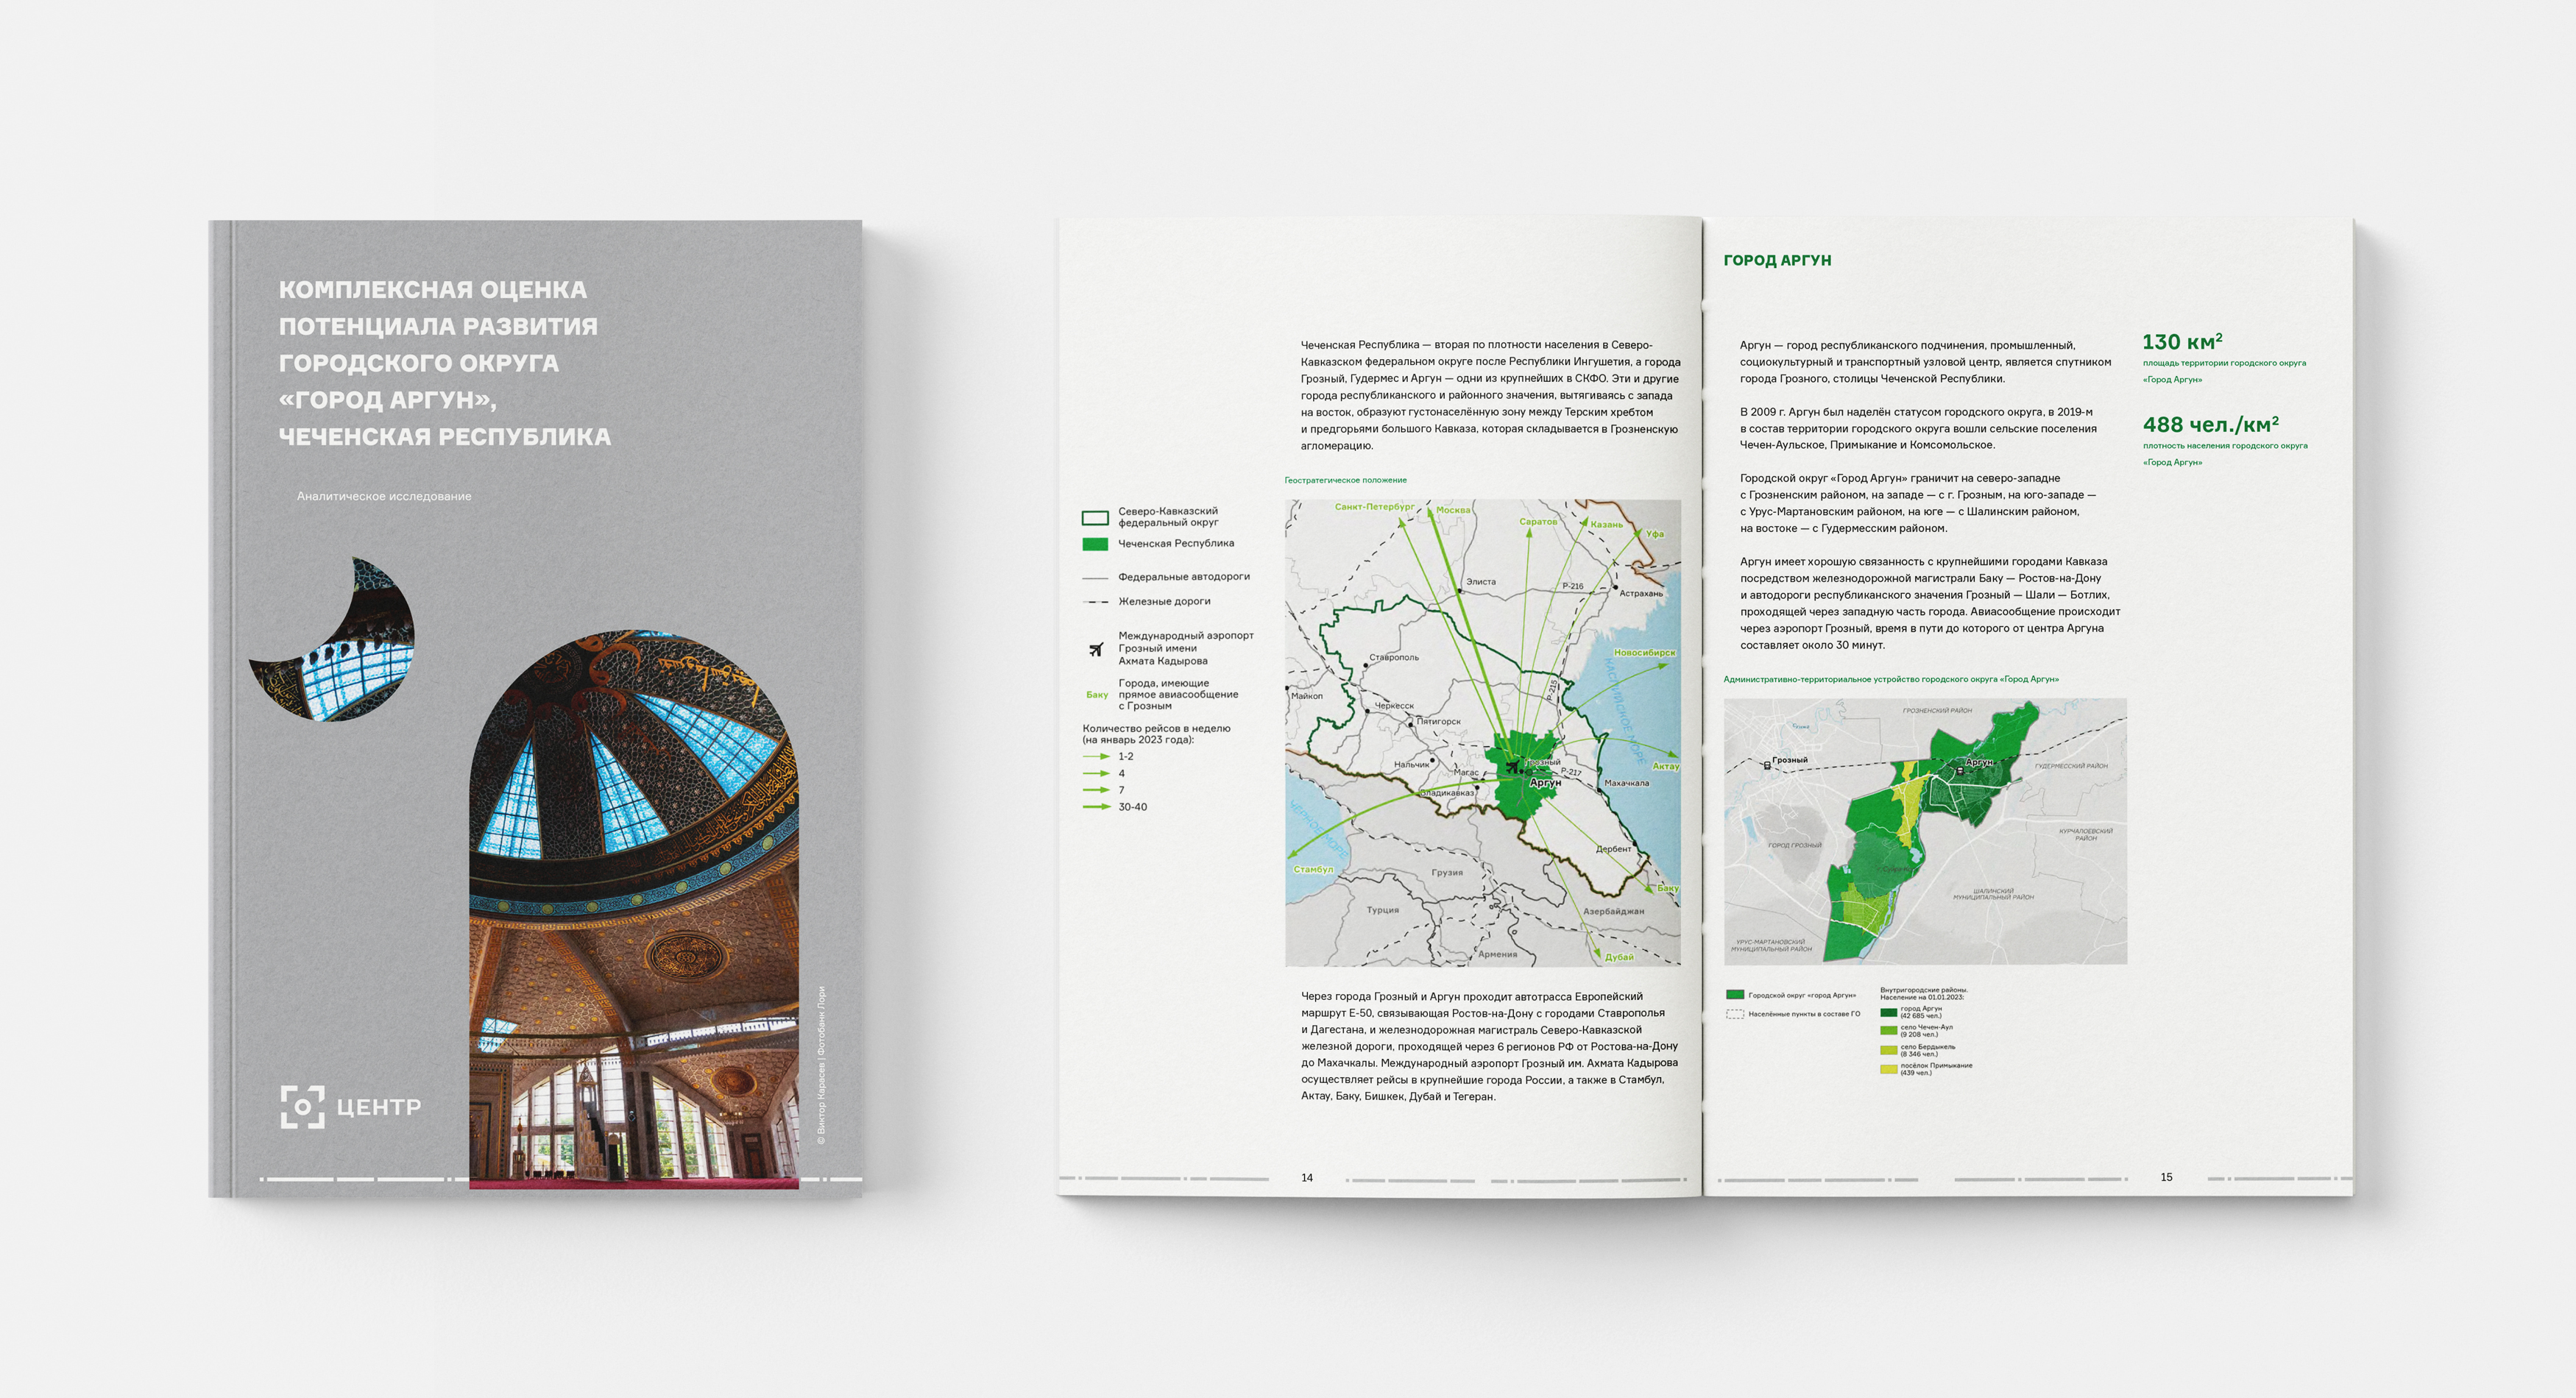Click the 1-2 flights arrow legend symbol
Image resolution: width=2576 pixels, height=1398 pixels.
pyautogui.click(x=1097, y=757)
